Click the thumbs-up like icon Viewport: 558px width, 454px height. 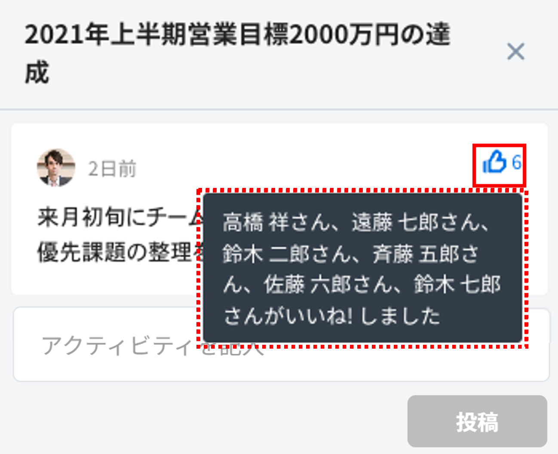coord(494,162)
